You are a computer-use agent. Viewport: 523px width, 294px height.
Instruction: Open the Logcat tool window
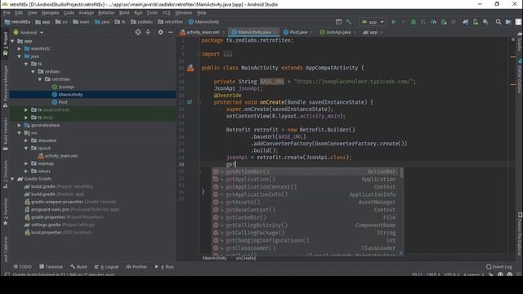click(x=107, y=267)
